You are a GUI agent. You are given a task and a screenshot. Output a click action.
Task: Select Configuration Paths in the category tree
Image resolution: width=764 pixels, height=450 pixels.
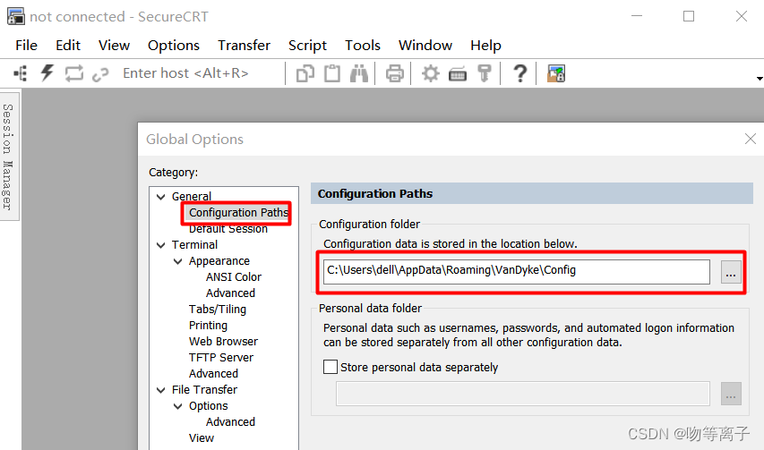click(238, 213)
